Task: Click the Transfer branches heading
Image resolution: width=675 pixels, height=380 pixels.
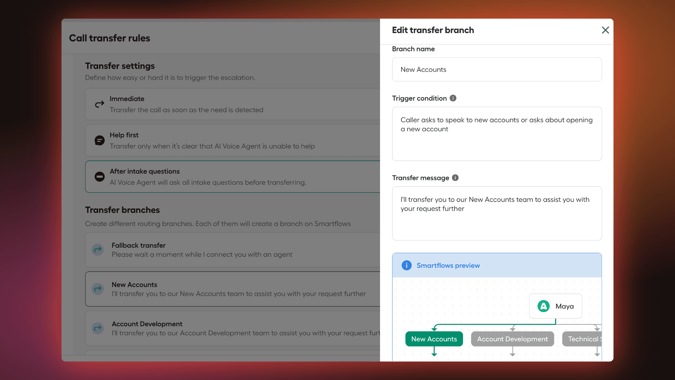Action: [122, 210]
